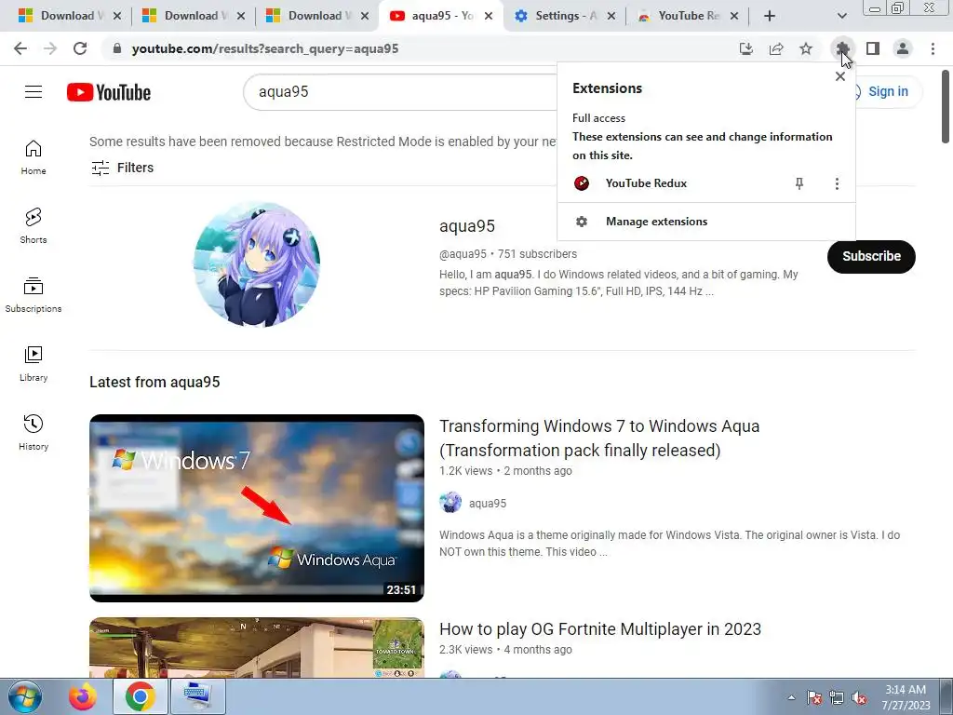Click the site lock icon in address bar
The height and width of the screenshot is (715, 953).
point(117,48)
